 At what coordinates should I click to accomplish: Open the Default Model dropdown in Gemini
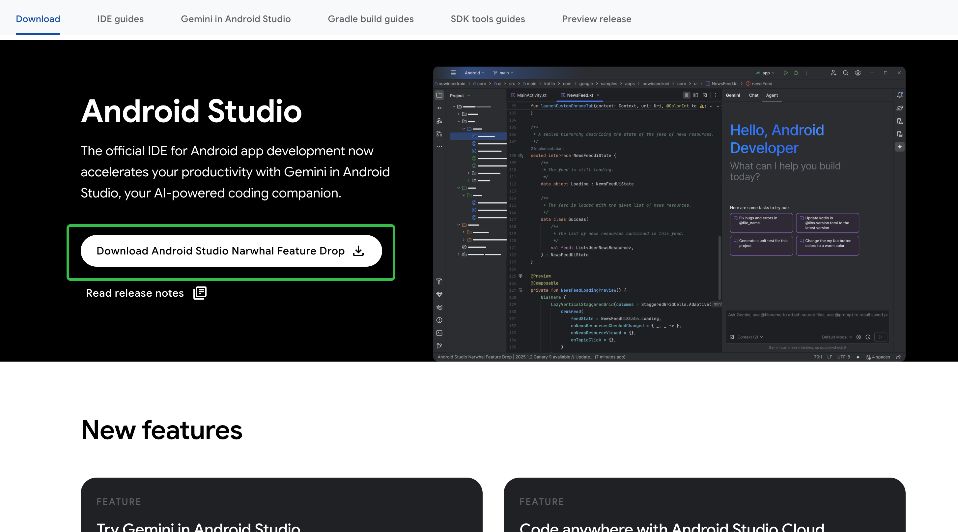(837, 337)
